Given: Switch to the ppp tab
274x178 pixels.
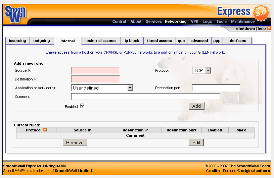Looking at the screenshot, I should [217, 41].
